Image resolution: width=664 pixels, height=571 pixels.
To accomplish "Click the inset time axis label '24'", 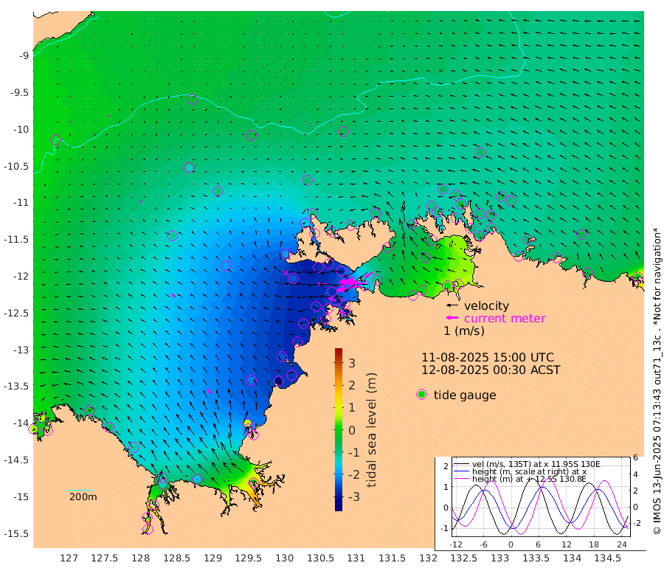I will point(622,544).
